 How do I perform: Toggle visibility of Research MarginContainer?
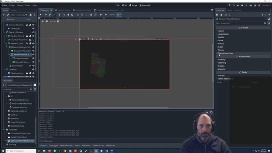(x=33, y=47)
